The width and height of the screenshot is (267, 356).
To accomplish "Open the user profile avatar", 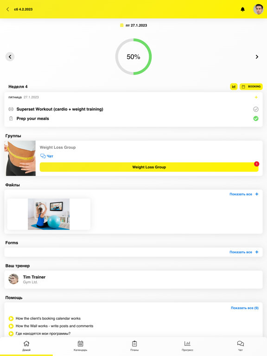I will (258, 9).
